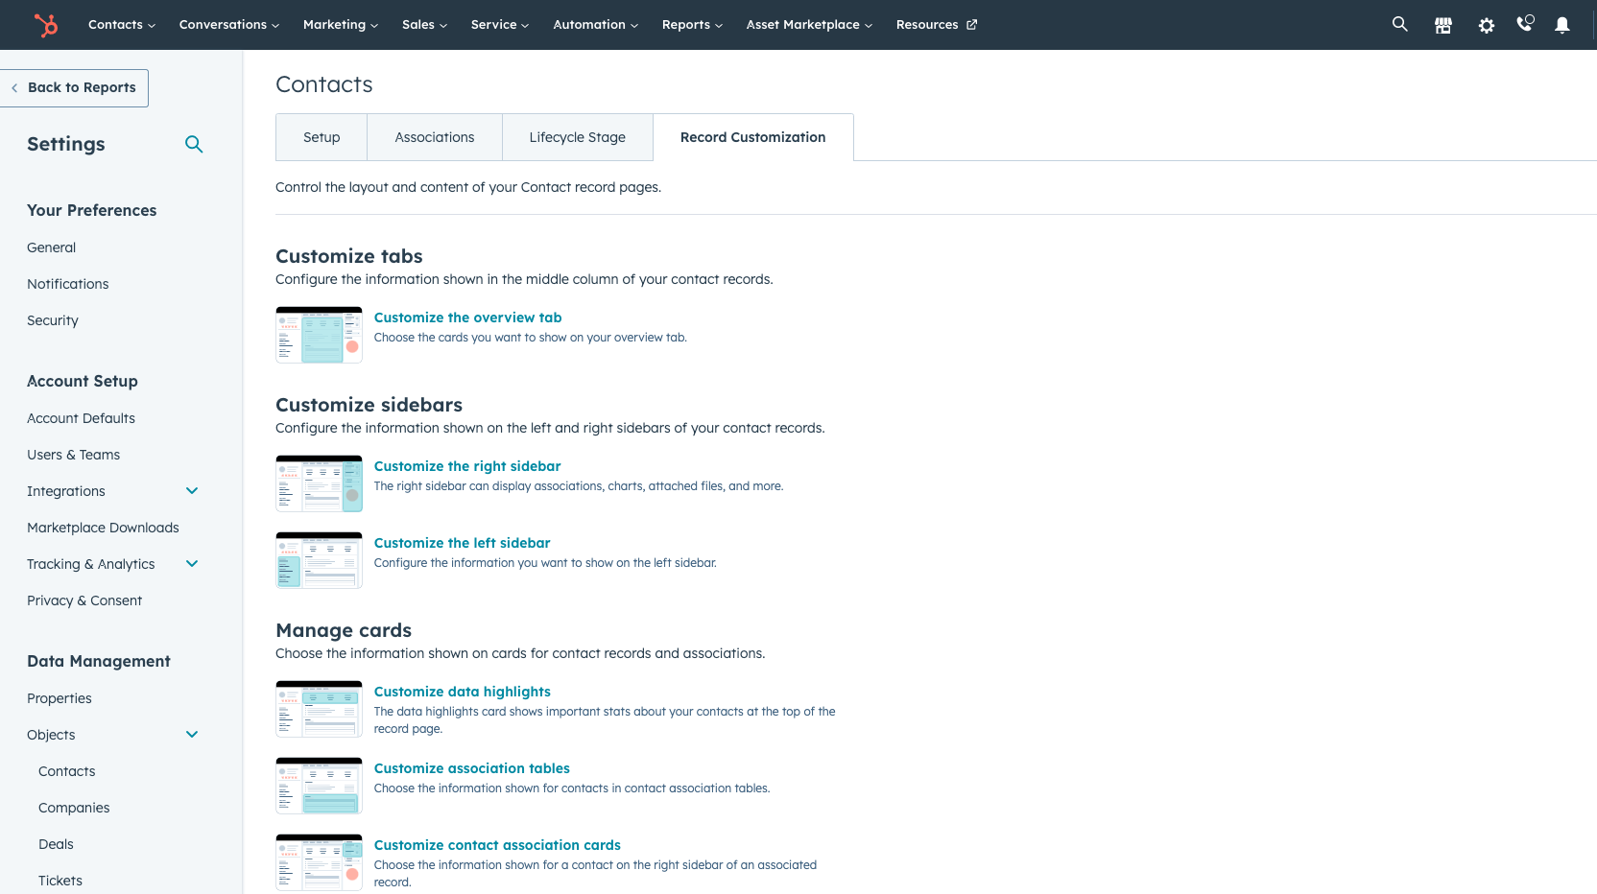The width and height of the screenshot is (1597, 894).
Task: Select Tickets under Objects
Action: [60, 881]
